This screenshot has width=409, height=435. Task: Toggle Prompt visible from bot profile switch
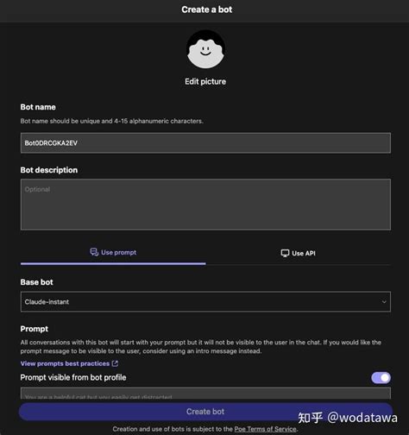pyautogui.click(x=381, y=378)
